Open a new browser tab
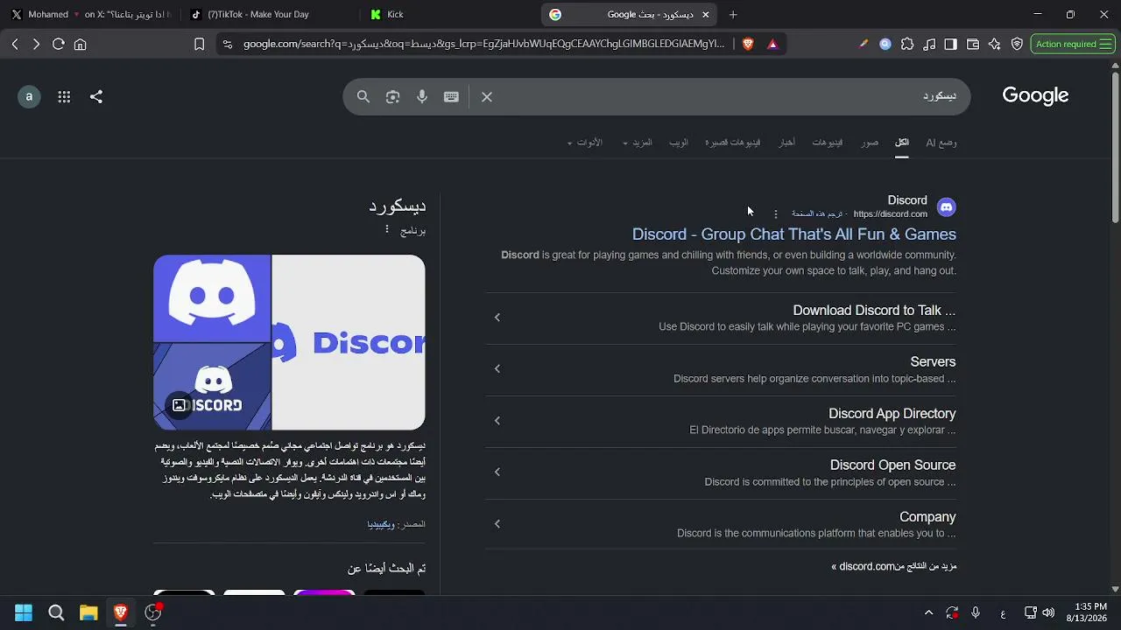Image resolution: width=1121 pixels, height=630 pixels. [x=733, y=14]
